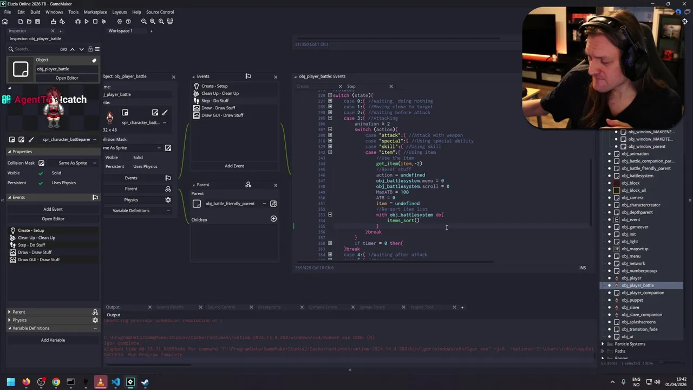693x390 pixels.
Task: Collapse the case "item" code fold
Action: [x=330, y=152]
